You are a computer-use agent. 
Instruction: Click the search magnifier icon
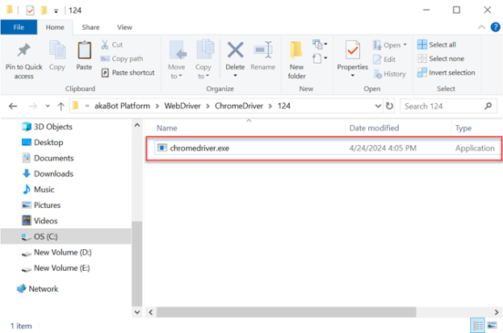pyautogui.click(x=488, y=106)
